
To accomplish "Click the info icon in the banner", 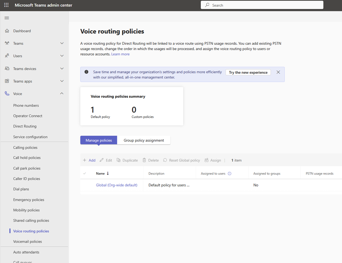I will (86, 72).
